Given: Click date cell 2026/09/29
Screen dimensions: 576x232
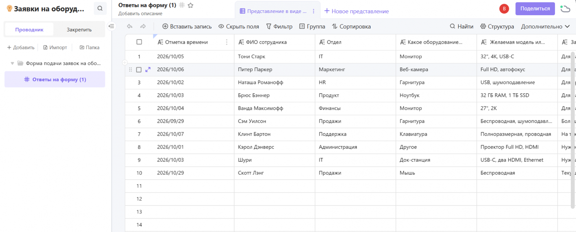Looking at the screenshot, I should tap(193, 121).
